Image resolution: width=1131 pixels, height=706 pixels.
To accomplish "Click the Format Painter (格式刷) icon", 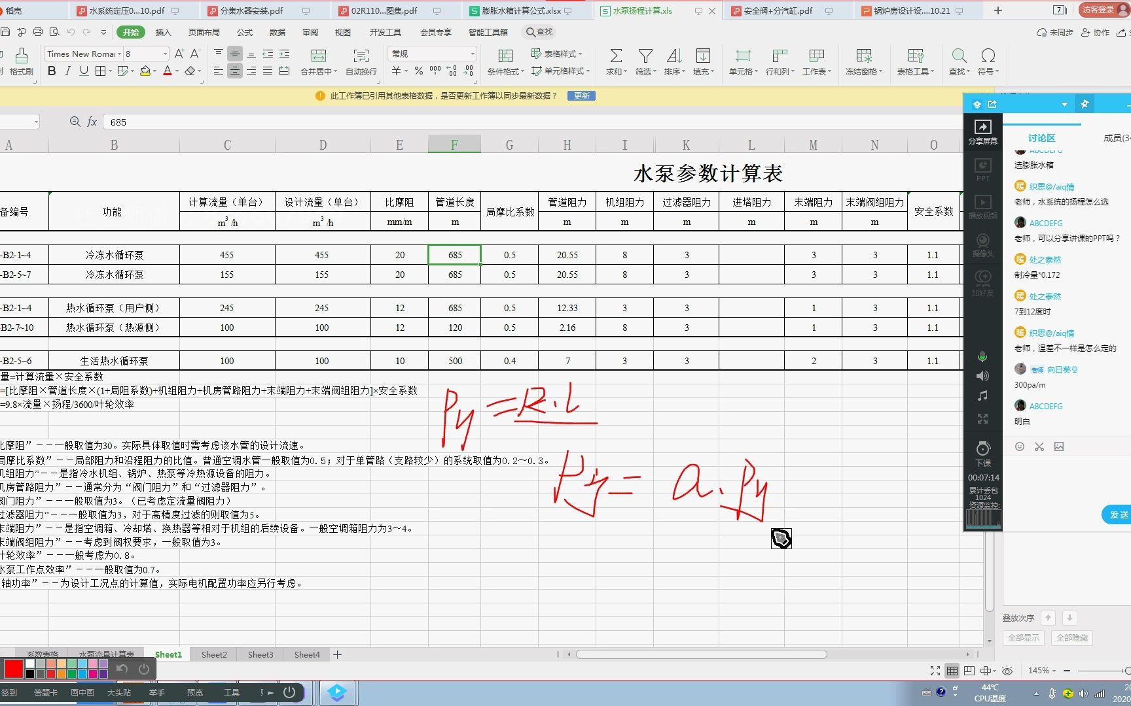I will pyautogui.click(x=21, y=55).
